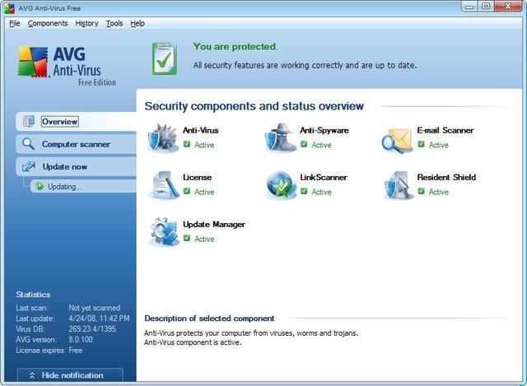The width and height of the screenshot is (527, 386).
Task: Click the License Active green check
Action: coord(187,191)
